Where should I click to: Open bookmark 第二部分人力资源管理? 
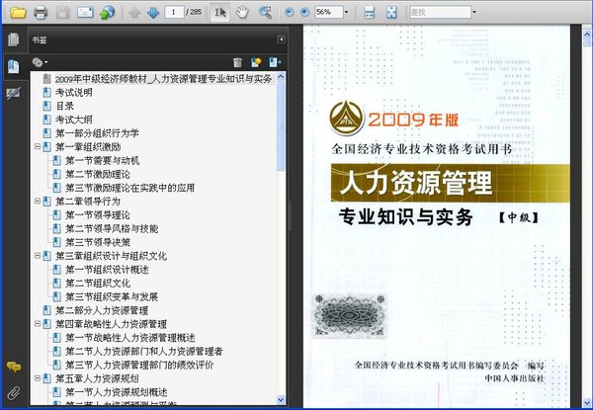click(102, 310)
